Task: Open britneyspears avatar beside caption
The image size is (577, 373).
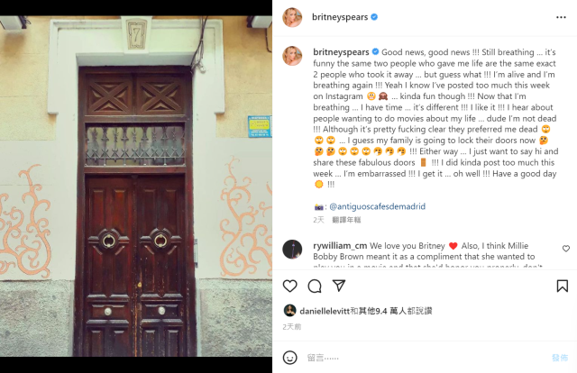Action: [x=292, y=56]
